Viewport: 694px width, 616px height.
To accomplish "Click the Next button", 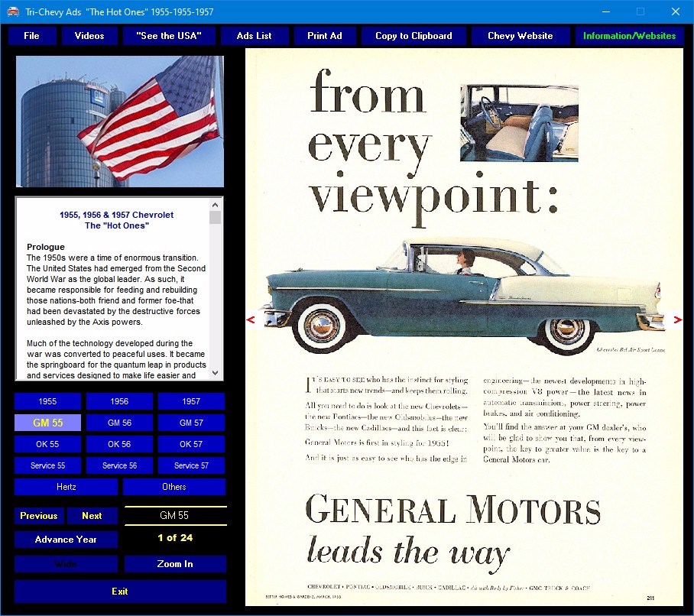I will pyautogui.click(x=92, y=516).
